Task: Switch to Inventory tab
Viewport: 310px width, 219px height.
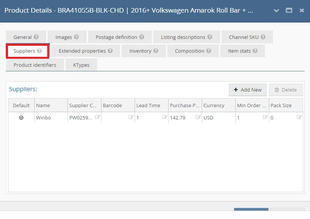Action: pos(144,51)
